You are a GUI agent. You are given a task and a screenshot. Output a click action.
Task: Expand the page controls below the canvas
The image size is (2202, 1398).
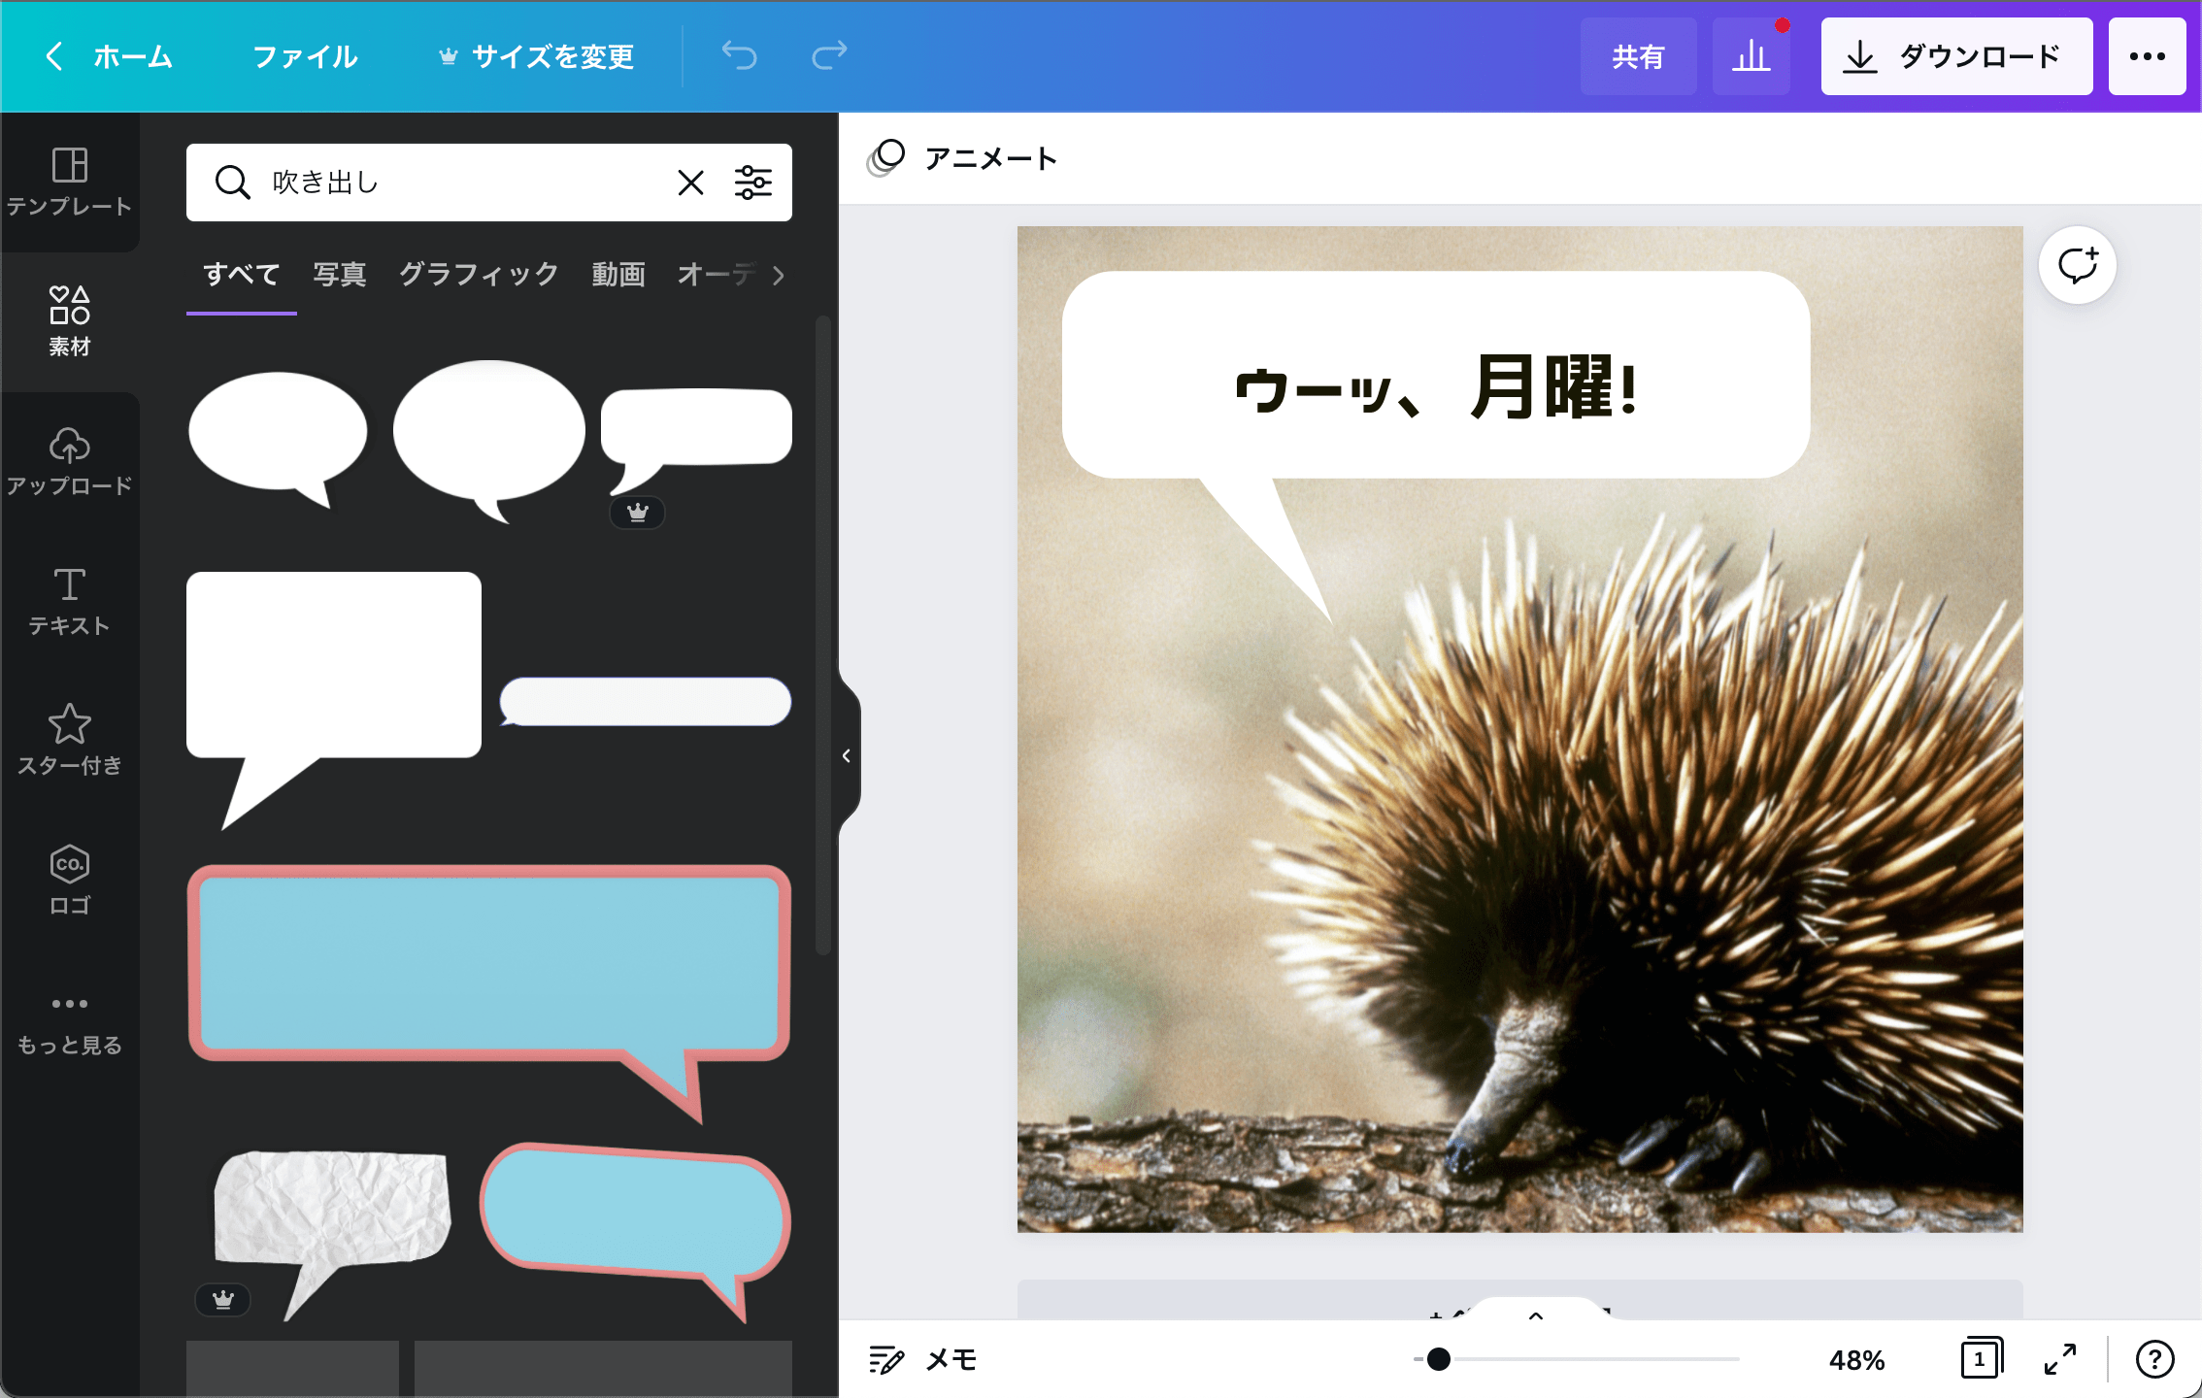point(1537,1315)
